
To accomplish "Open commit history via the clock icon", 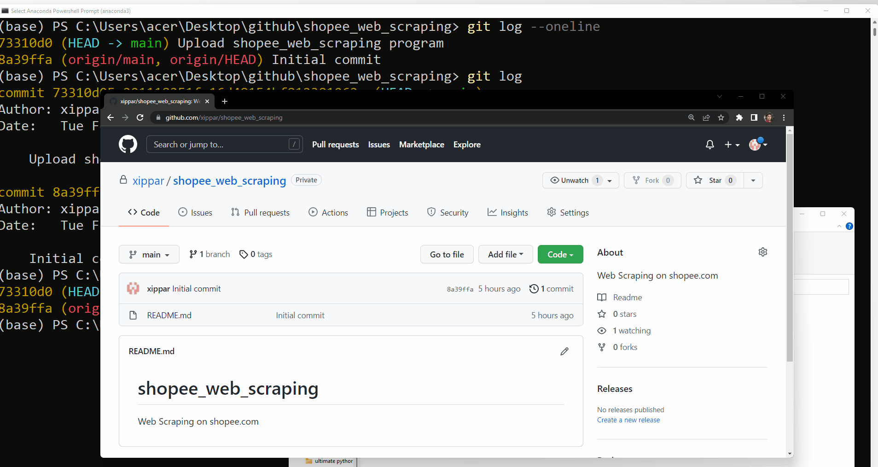I will pos(534,289).
